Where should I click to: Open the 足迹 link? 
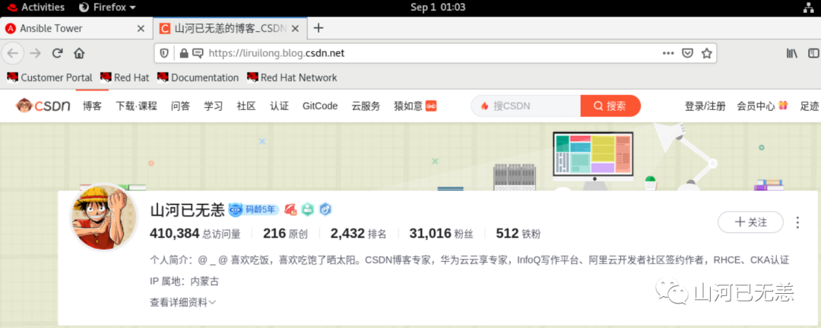click(810, 106)
